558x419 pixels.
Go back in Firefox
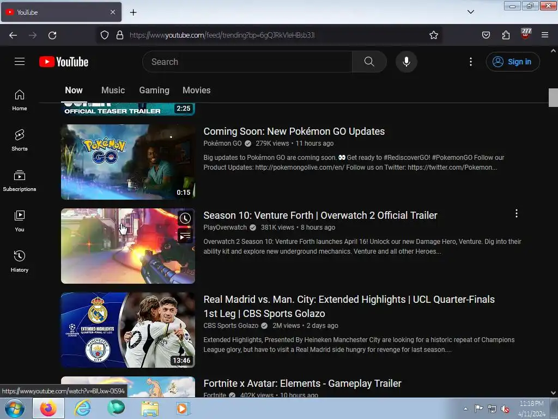13,35
